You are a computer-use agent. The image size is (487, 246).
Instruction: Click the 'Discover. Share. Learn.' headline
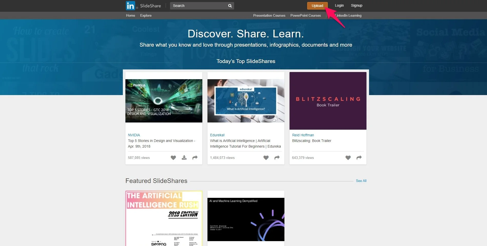[246, 34]
